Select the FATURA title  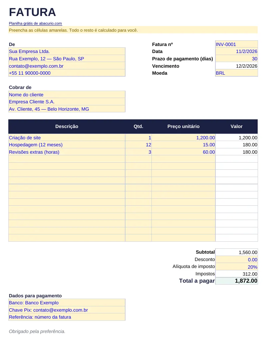(33, 12)
